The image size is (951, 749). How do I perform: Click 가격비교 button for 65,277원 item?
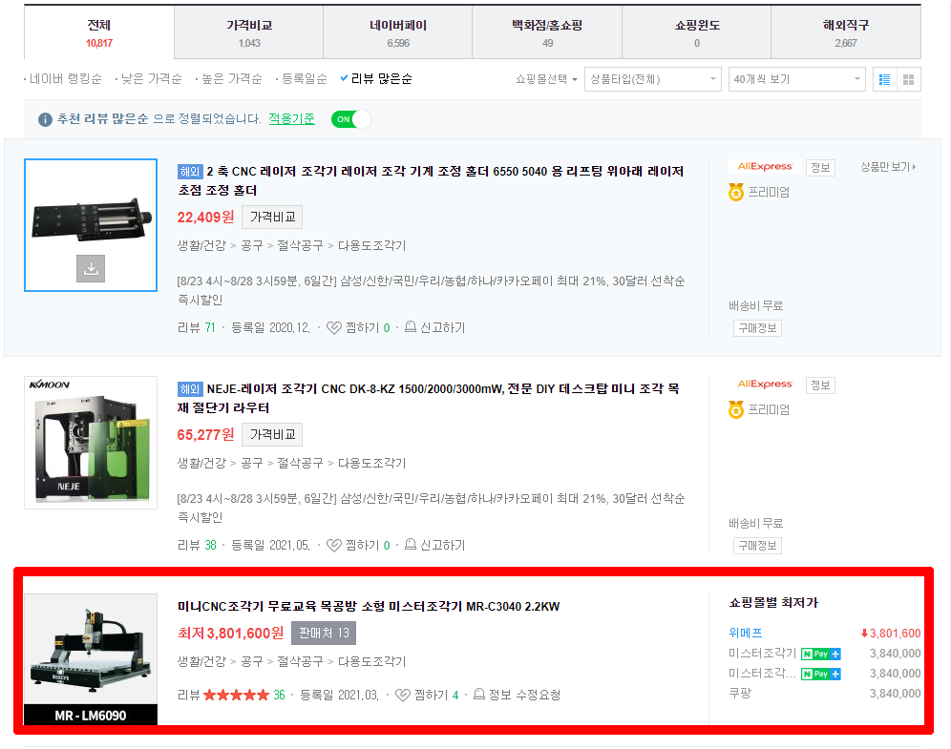(272, 434)
